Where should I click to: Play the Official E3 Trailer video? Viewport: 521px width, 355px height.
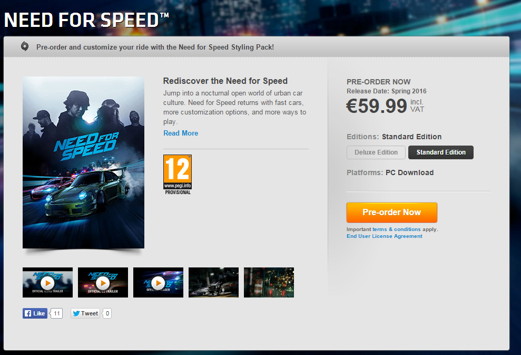point(103,282)
